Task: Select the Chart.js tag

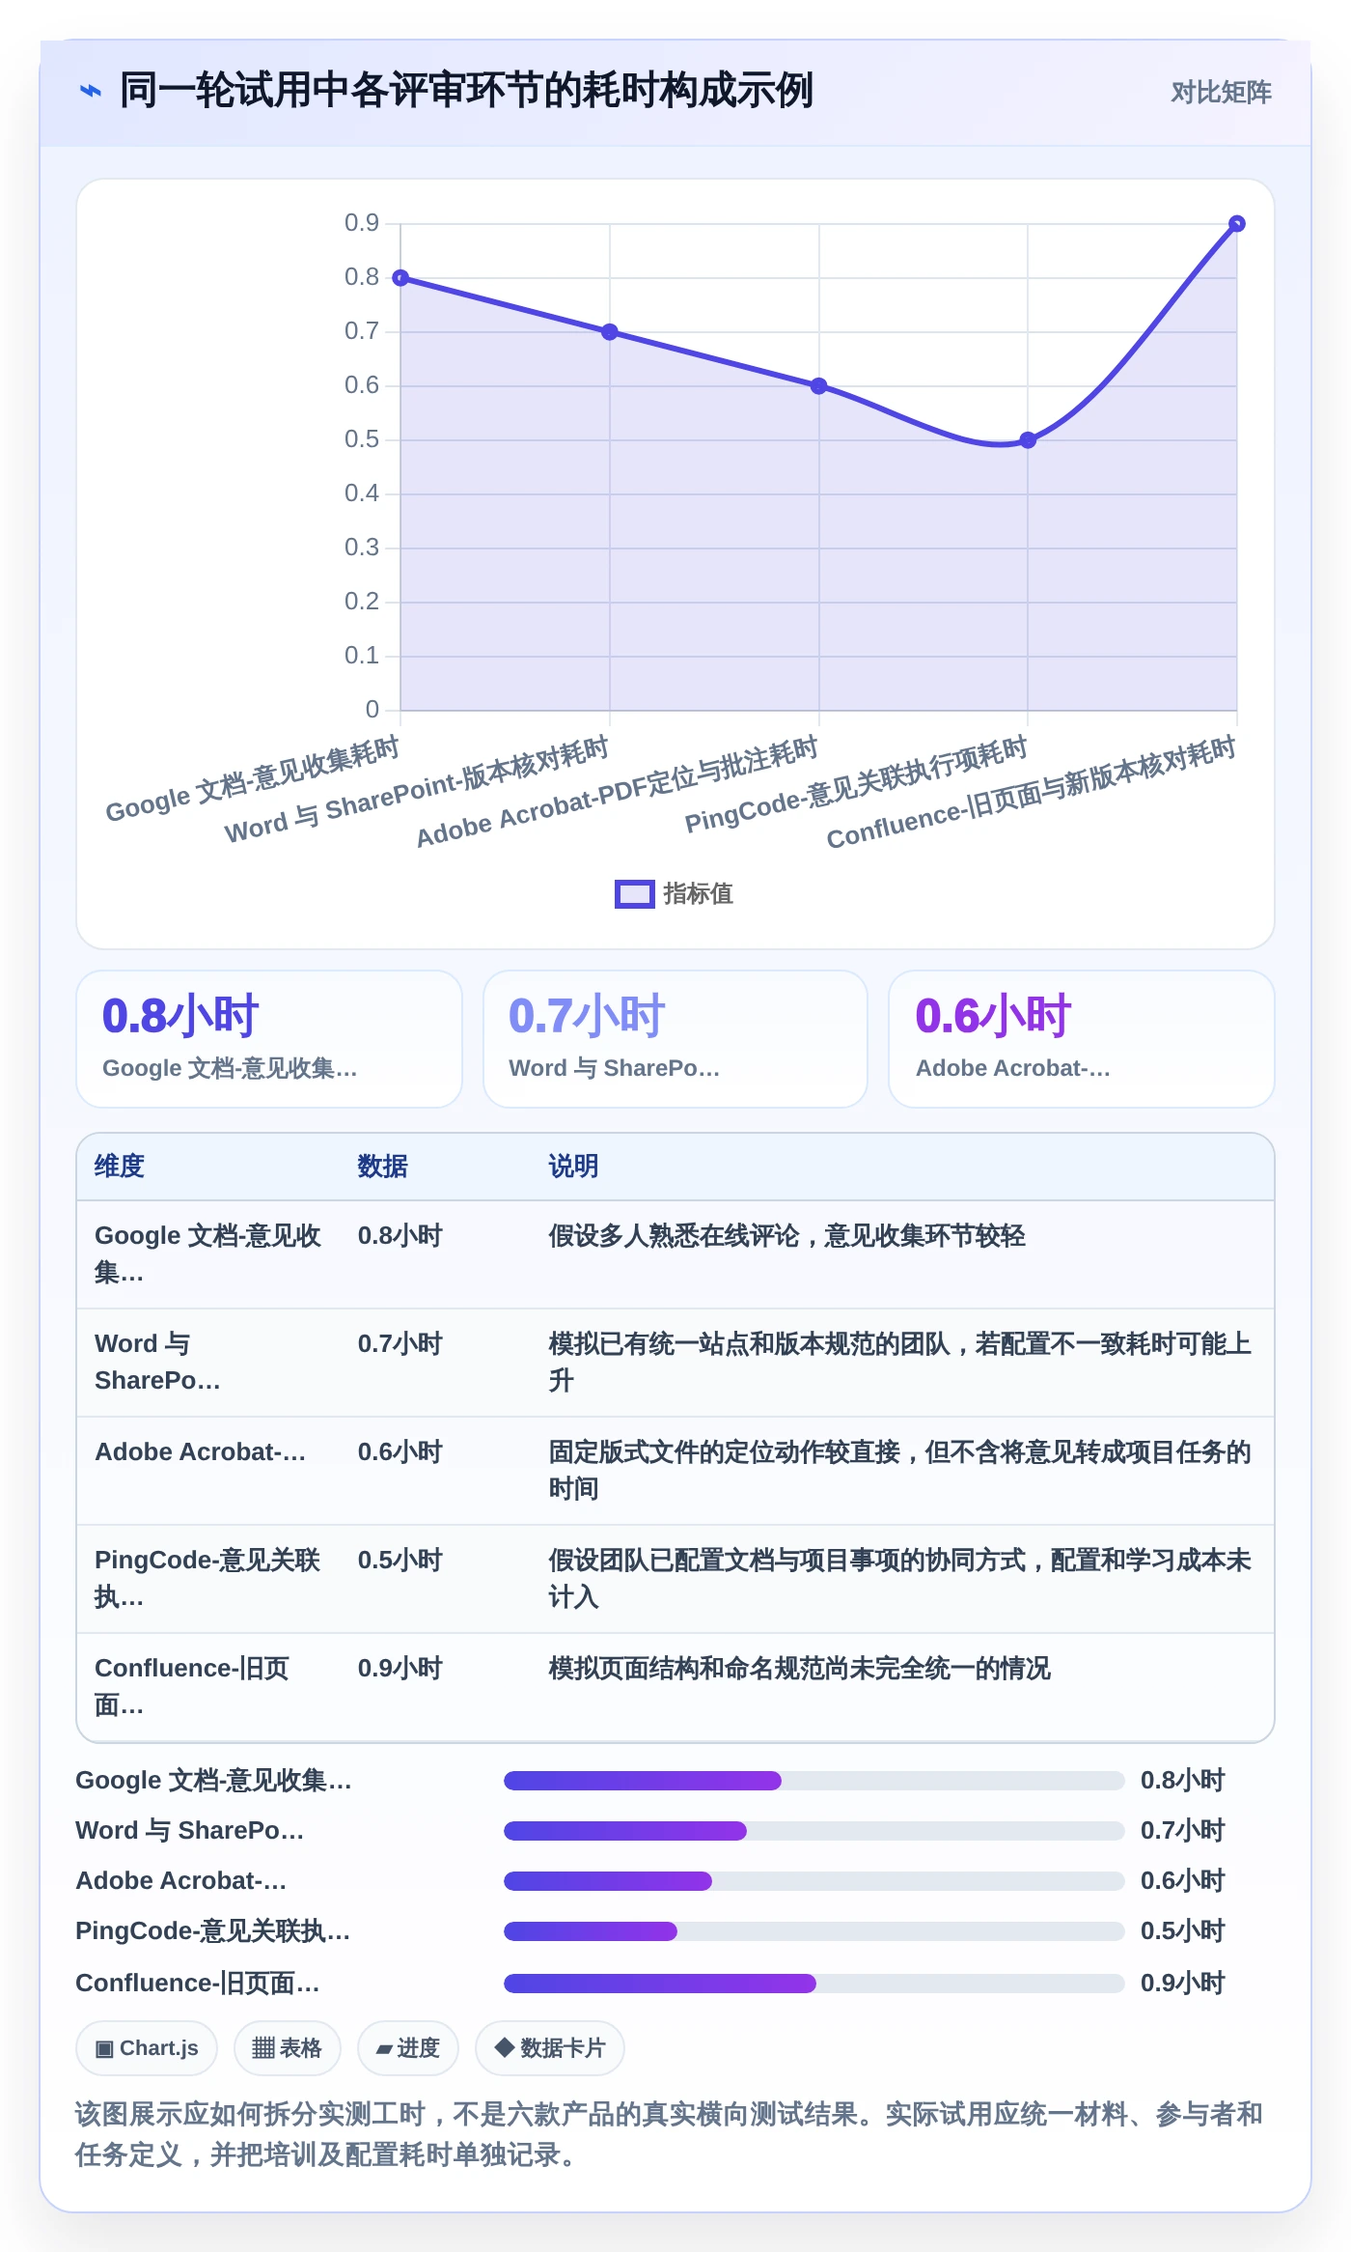Action: point(147,2048)
